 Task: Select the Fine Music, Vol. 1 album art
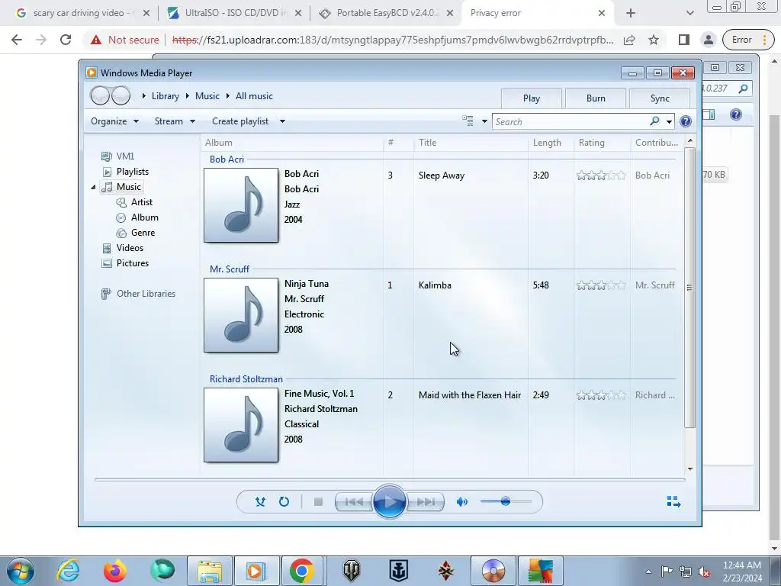[241, 425]
